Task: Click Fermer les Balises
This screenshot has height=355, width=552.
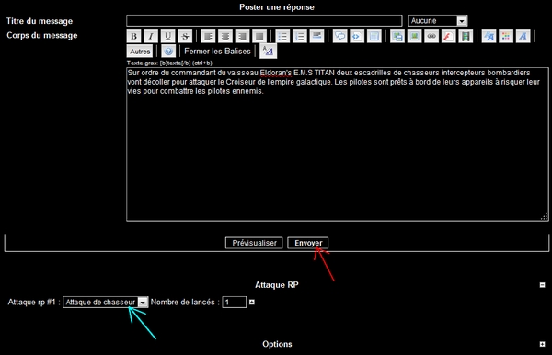Action: [x=217, y=52]
